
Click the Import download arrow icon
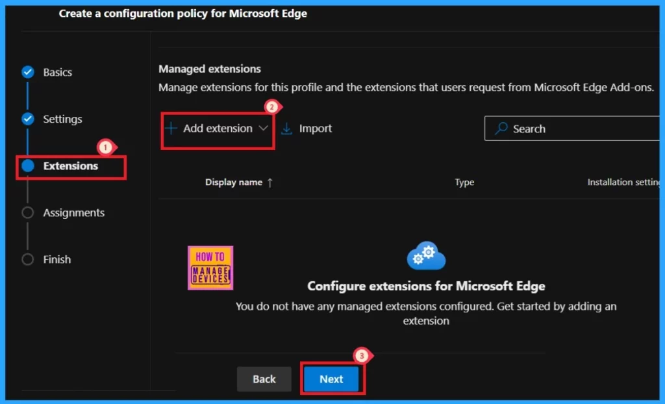click(x=286, y=129)
